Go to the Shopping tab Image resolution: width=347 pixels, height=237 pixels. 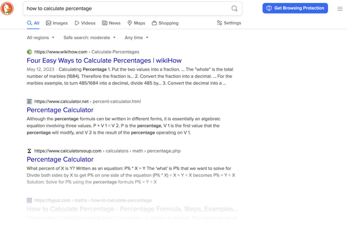point(165,23)
